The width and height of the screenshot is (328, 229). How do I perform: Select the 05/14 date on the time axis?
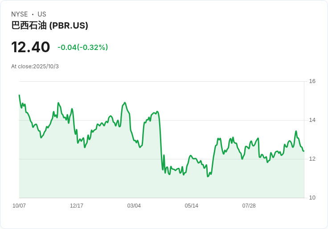(191, 206)
